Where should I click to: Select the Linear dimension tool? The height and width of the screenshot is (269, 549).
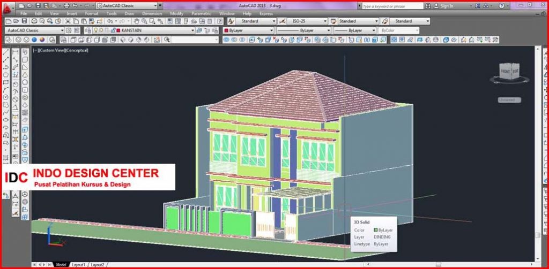pos(16,52)
